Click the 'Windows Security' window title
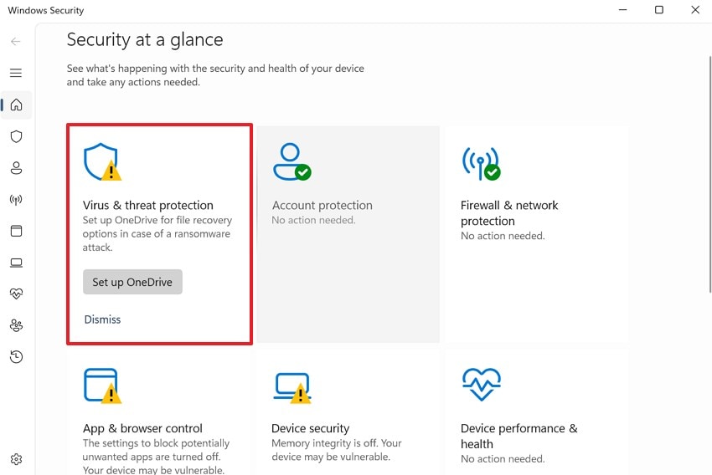This screenshot has height=475, width=712. click(x=46, y=10)
